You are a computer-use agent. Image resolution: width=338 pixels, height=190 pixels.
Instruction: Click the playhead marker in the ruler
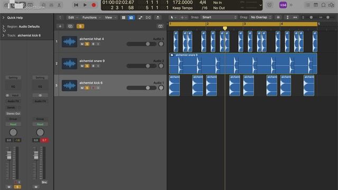point(225,28)
